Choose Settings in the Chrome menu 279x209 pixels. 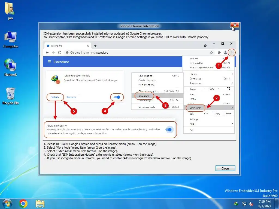pyautogui.click(x=194, y=119)
